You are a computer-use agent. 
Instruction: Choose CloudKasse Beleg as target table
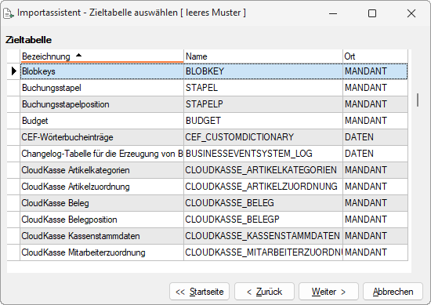(214, 203)
